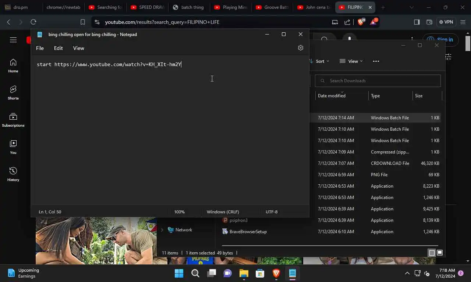
Task: Open the Windows Start menu
Action: [179, 273]
